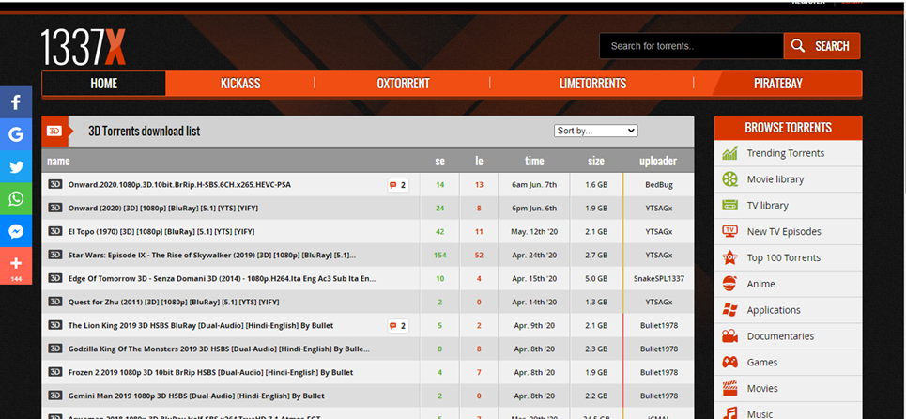Share page via Twitter icon
Image resolution: width=906 pixels, height=419 pixels.
16,167
